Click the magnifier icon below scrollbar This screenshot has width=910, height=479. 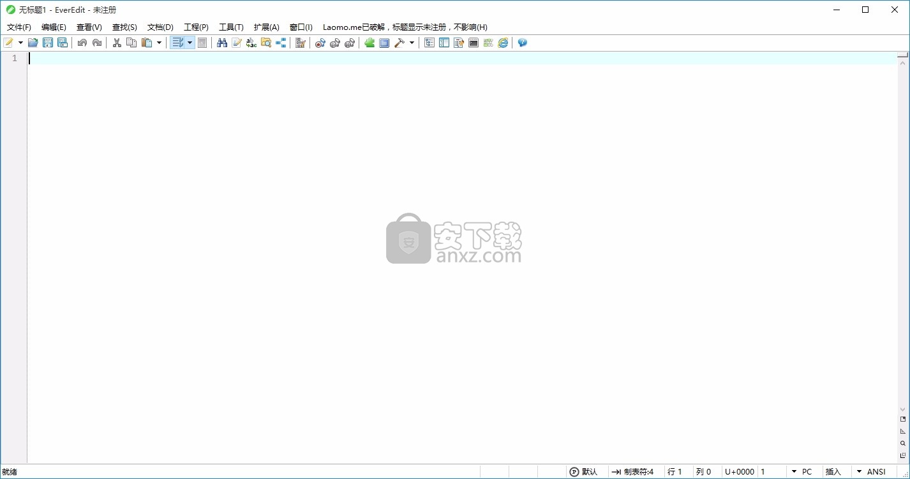pyautogui.click(x=903, y=443)
